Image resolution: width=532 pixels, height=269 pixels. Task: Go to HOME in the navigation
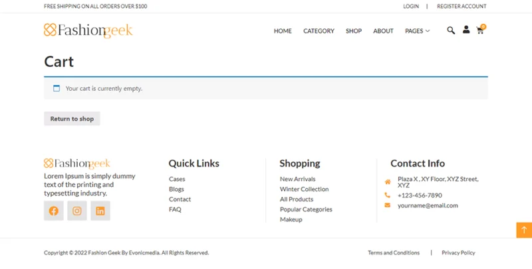coord(283,30)
